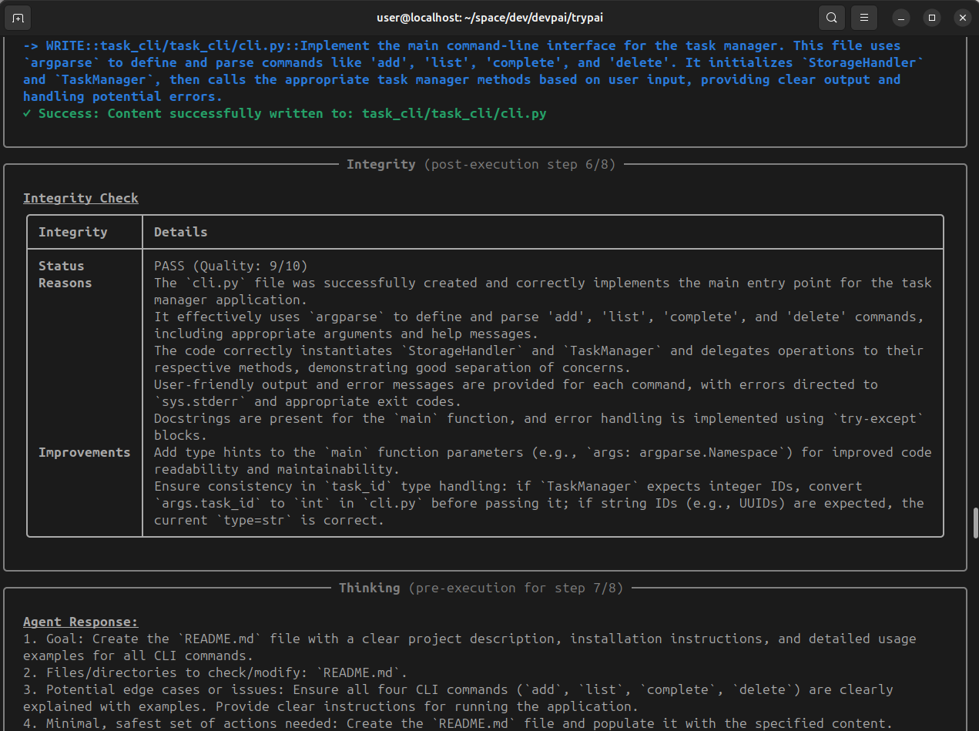Select the Status row label
979x731 pixels.
pyautogui.click(x=62, y=266)
